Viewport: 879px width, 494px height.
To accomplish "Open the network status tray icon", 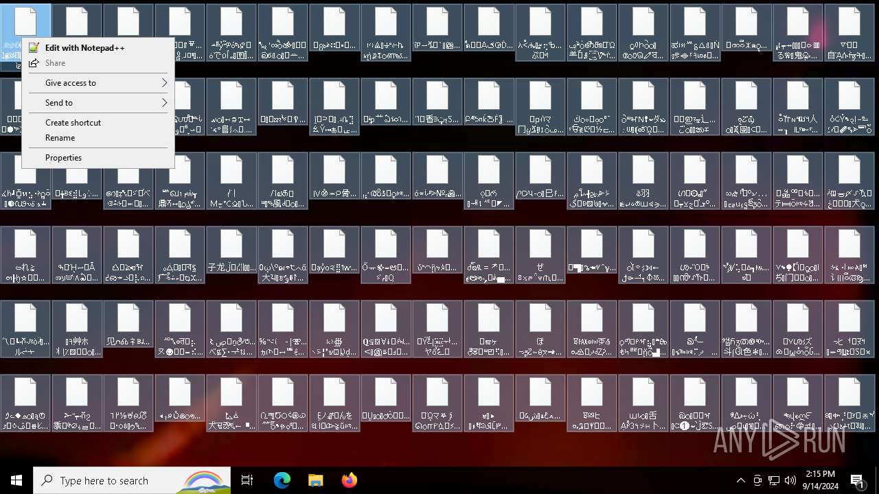I will [x=774, y=480].
